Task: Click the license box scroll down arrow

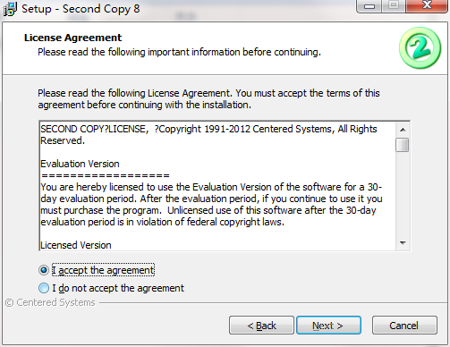Action: click(403, 243)
